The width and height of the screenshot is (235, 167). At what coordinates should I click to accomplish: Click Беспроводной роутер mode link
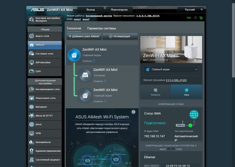[x=99, y=16]
